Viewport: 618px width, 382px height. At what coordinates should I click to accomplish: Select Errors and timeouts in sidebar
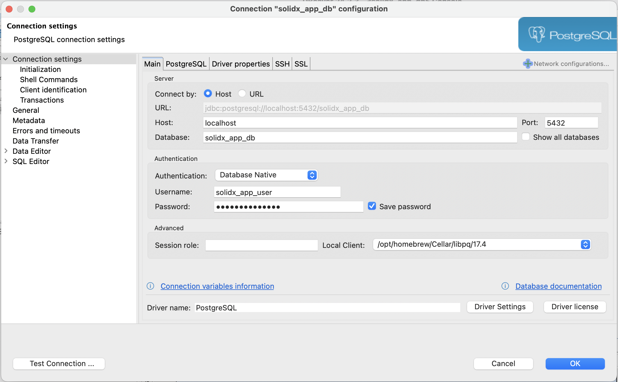[46, 131]
